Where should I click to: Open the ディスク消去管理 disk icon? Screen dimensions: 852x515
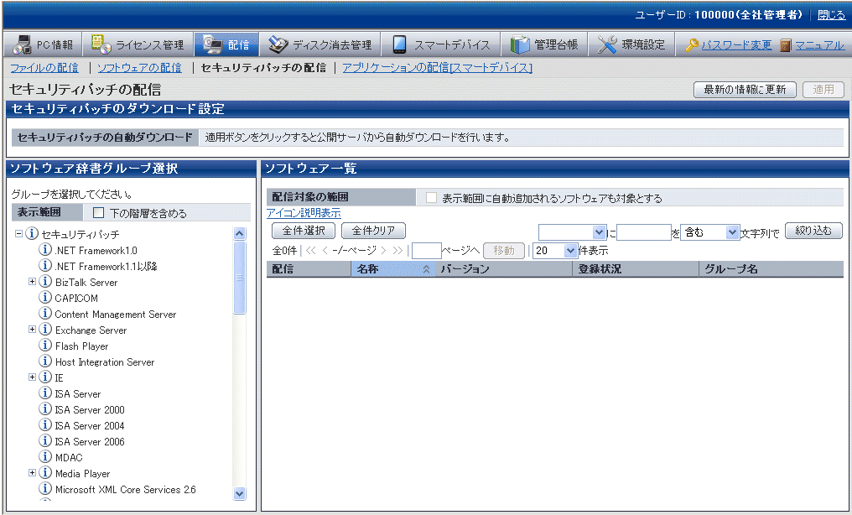coord(278,44)
